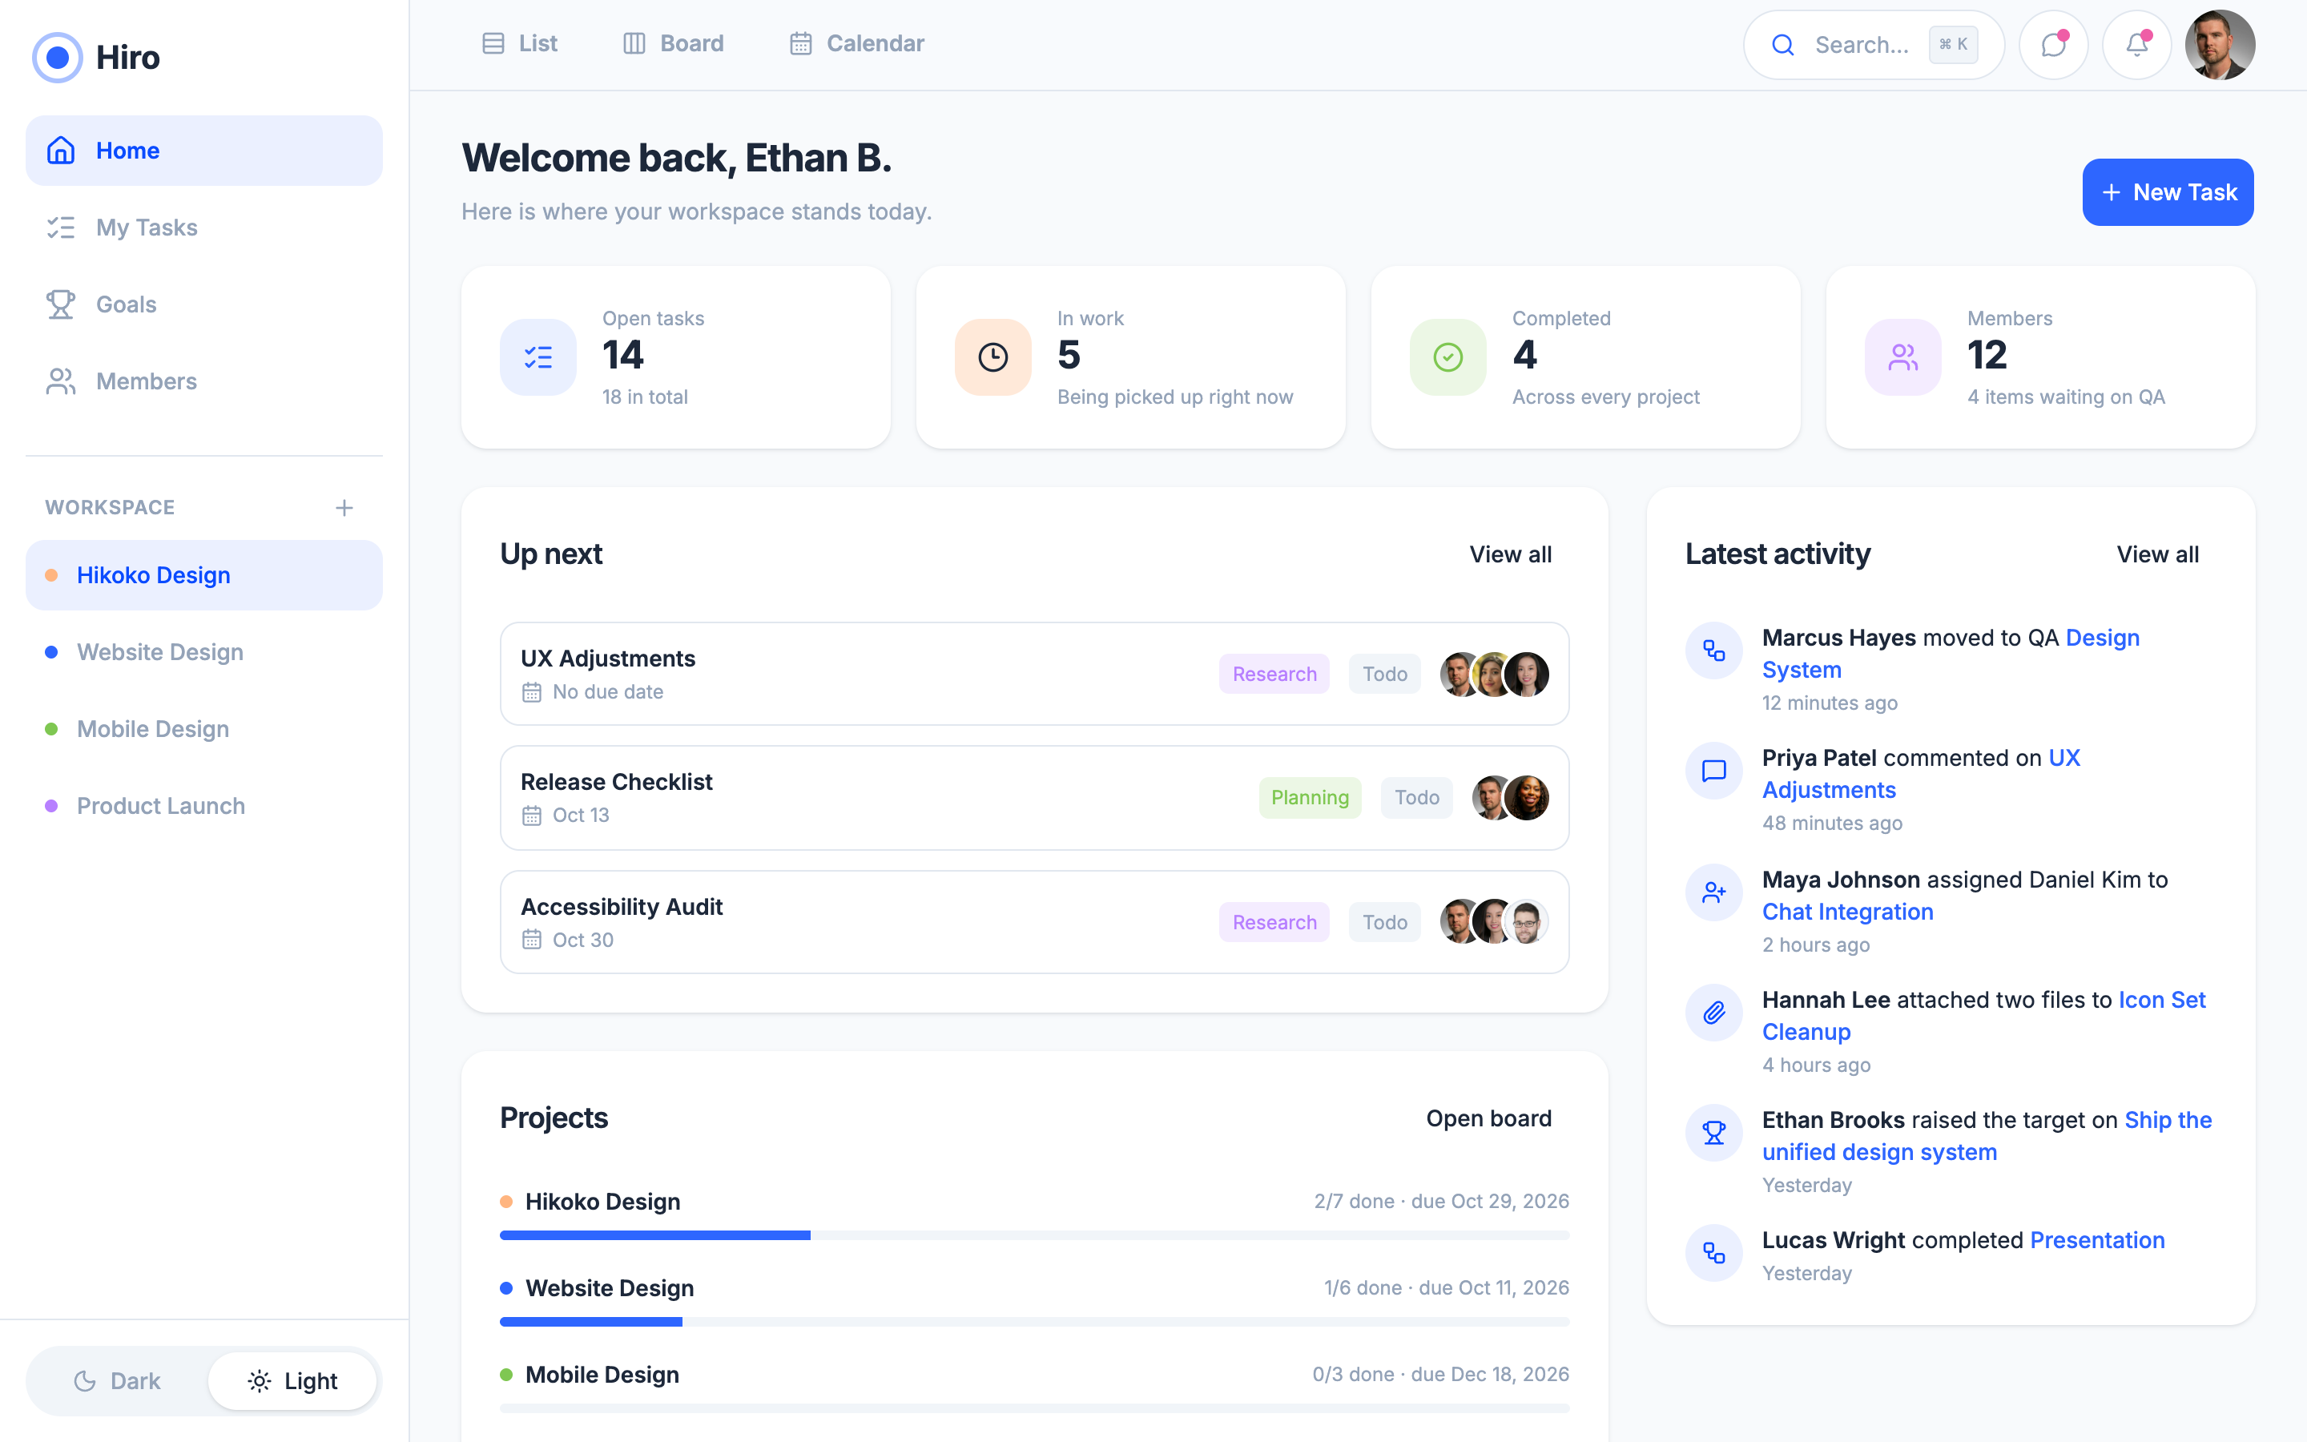2307x1442 pixels.
Task: Click the Hiro logo icon
Action: [x=57, y=57]
